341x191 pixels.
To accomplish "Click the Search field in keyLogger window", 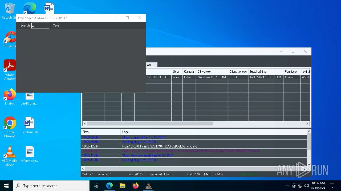I will (40, 25).
